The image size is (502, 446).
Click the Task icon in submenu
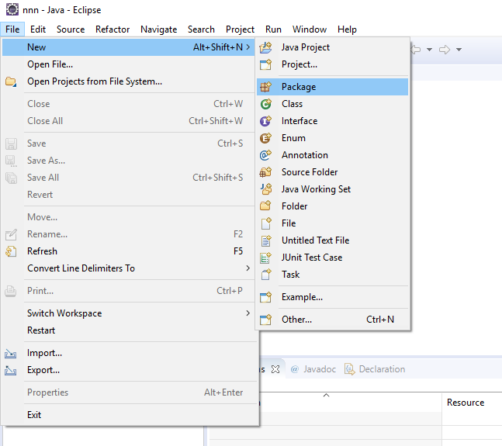(265, 275)
